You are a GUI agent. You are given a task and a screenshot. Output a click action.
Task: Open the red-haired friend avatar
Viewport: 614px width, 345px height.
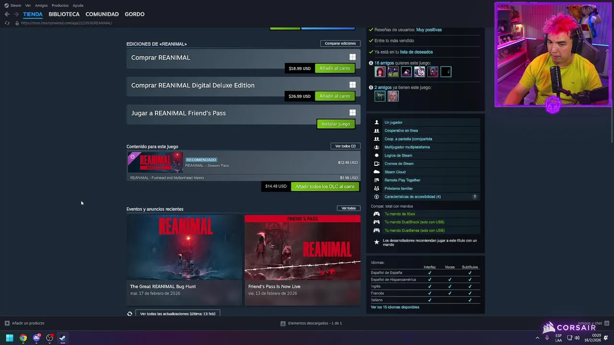pyautogui.click(x=380, y=72)
